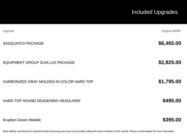
Task: Click the Equipment Group 314A Lux Package entry
Action: pos(39,62)
